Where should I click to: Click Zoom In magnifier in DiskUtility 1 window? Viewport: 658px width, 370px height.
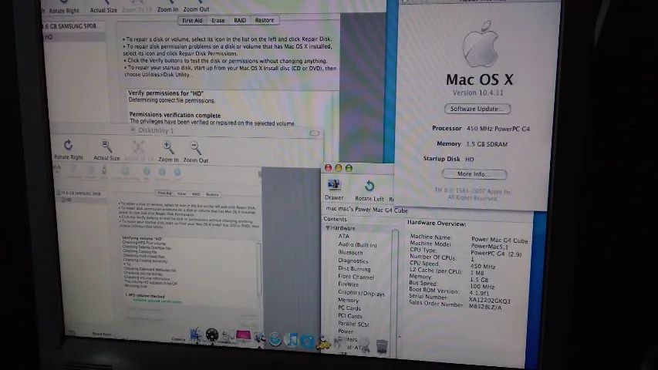click(x=168, y=148)
